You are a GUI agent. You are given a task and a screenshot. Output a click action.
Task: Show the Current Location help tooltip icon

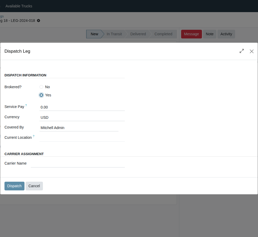(x=34, y=136)
